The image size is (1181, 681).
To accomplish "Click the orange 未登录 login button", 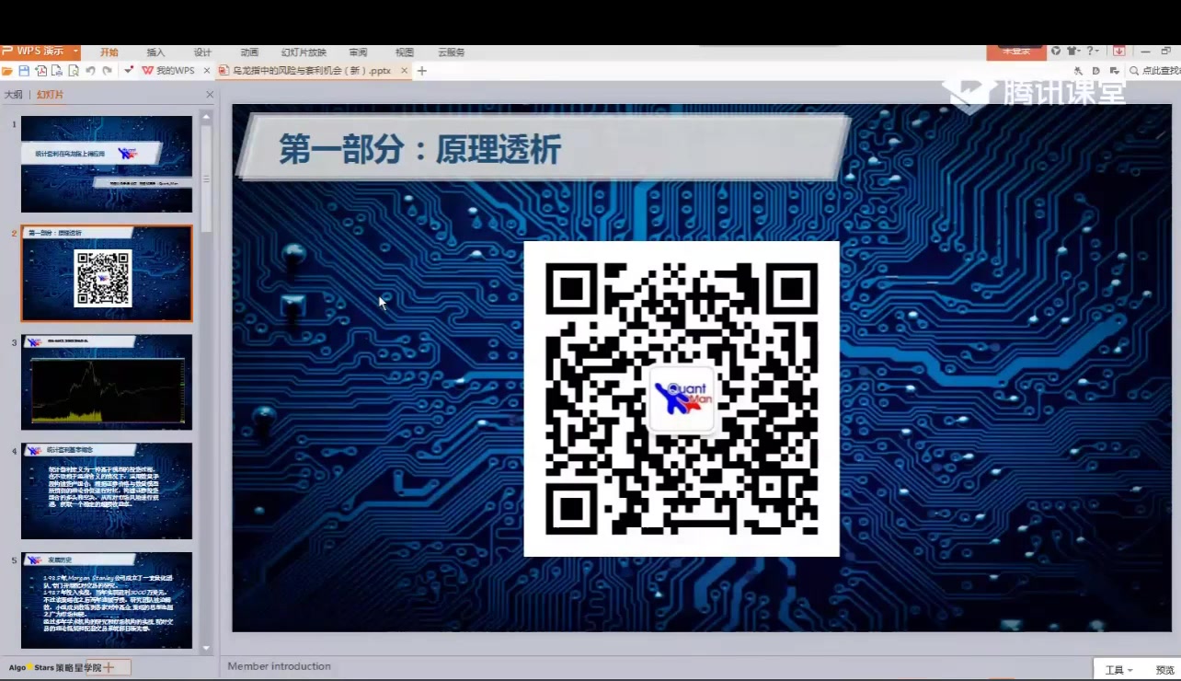I will 1015,52.
